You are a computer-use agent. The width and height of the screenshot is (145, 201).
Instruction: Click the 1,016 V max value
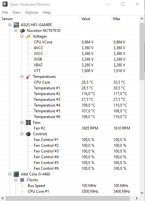click(x=119, y=71)
